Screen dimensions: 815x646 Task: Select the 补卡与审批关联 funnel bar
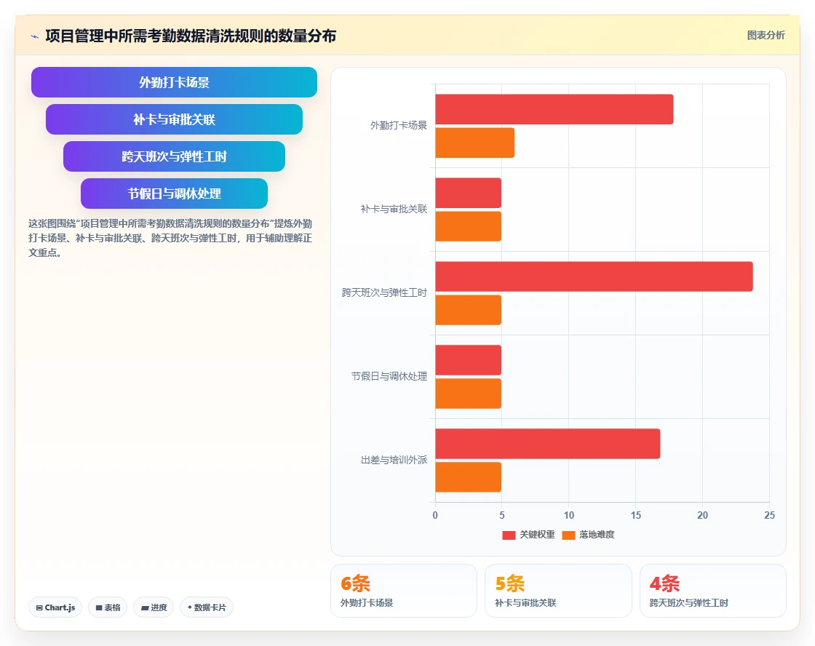[x=174, y=119]
